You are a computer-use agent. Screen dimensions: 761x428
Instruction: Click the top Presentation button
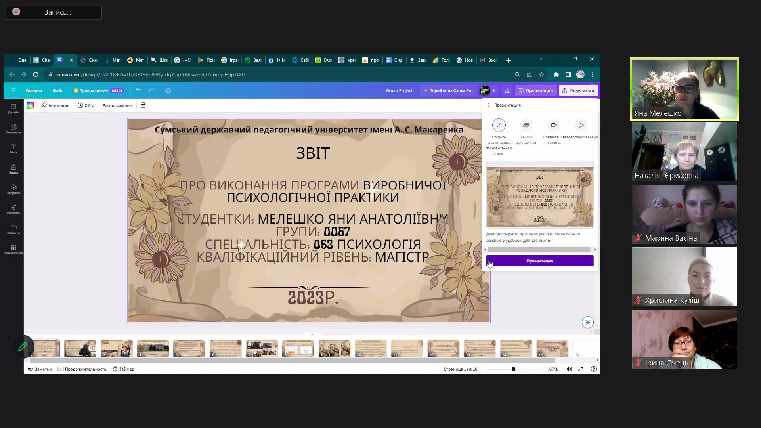point(535,90)
